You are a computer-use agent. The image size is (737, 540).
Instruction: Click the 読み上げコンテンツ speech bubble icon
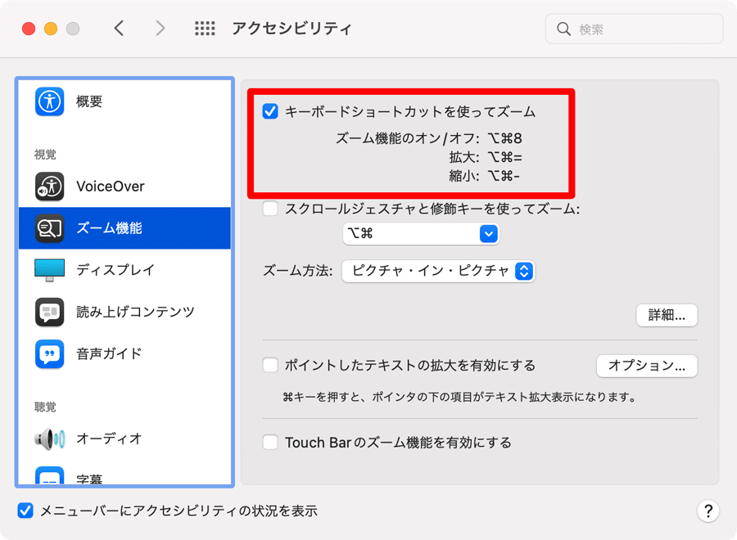click(49, 312)
